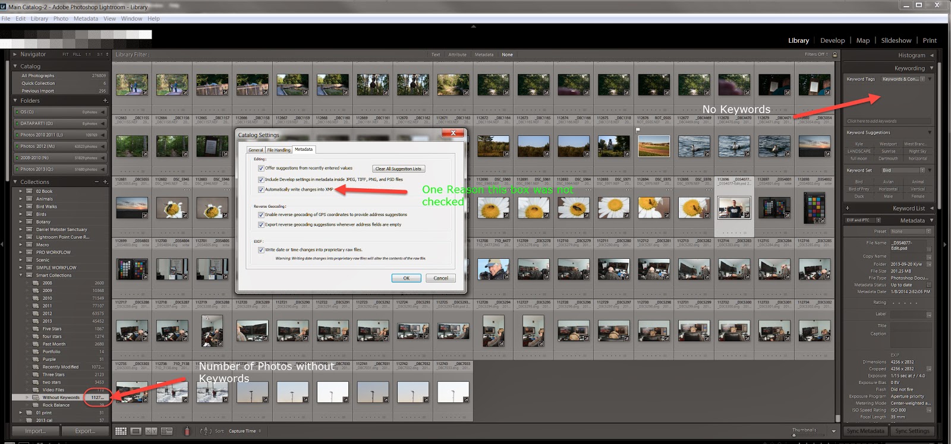This screenshot has height=444, width=951.
Task: Click the Export button
Action: click(x=85, y=431)
